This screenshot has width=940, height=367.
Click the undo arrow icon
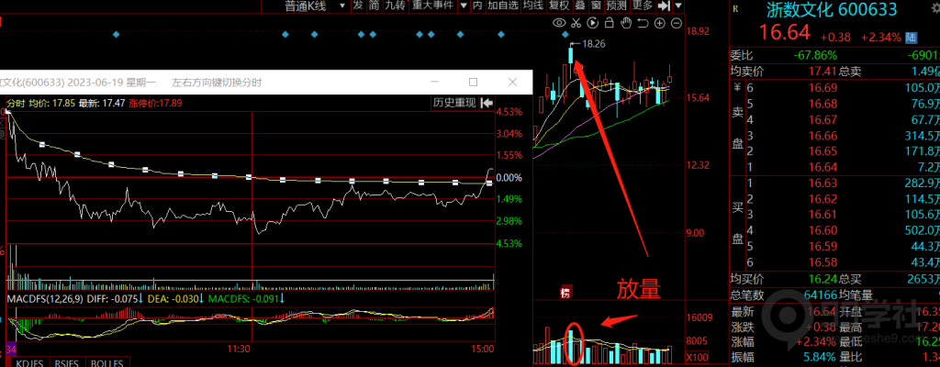[643, 23]
